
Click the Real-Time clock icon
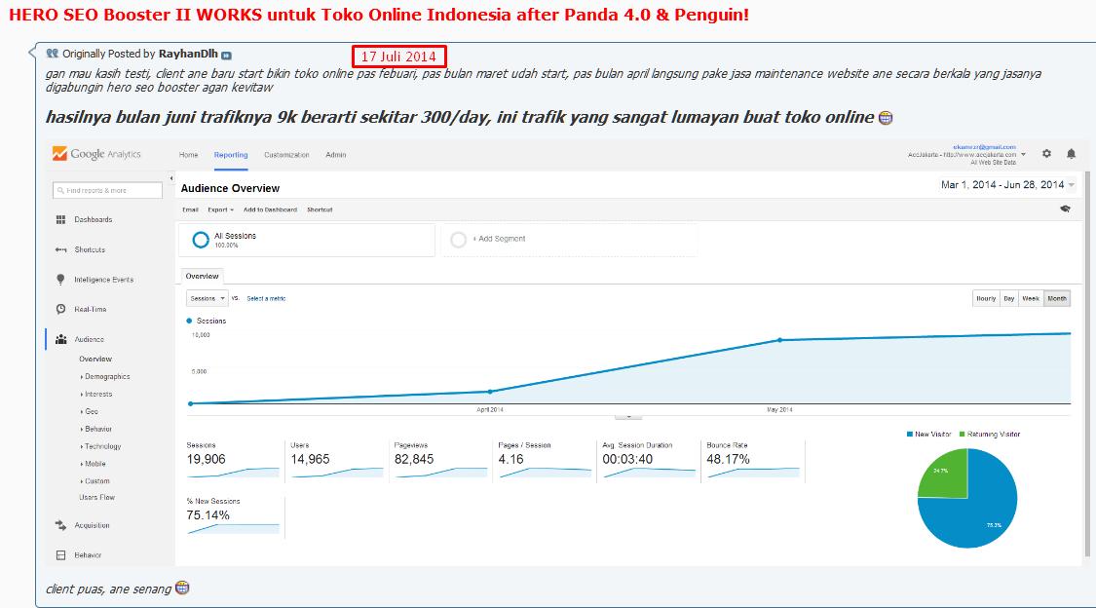[60, 309]
